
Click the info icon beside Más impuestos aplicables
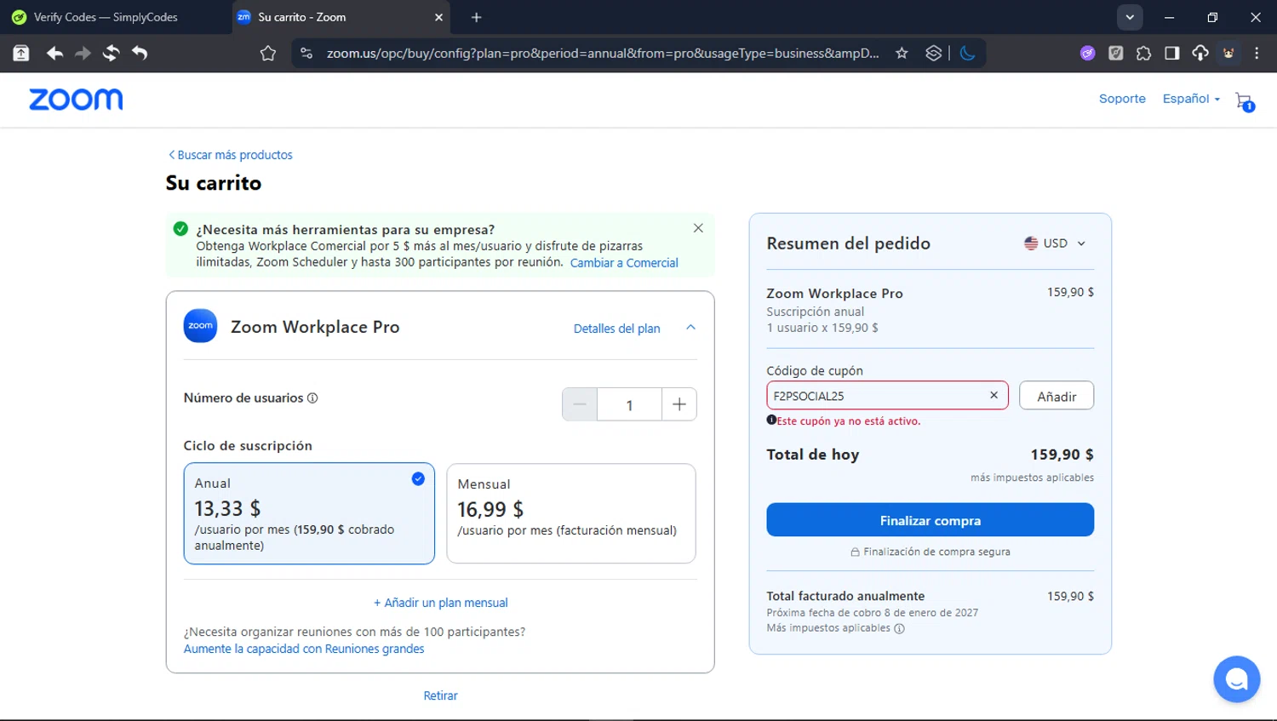900,628
